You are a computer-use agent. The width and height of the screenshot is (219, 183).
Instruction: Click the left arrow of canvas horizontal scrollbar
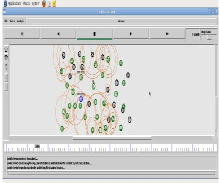11,138
